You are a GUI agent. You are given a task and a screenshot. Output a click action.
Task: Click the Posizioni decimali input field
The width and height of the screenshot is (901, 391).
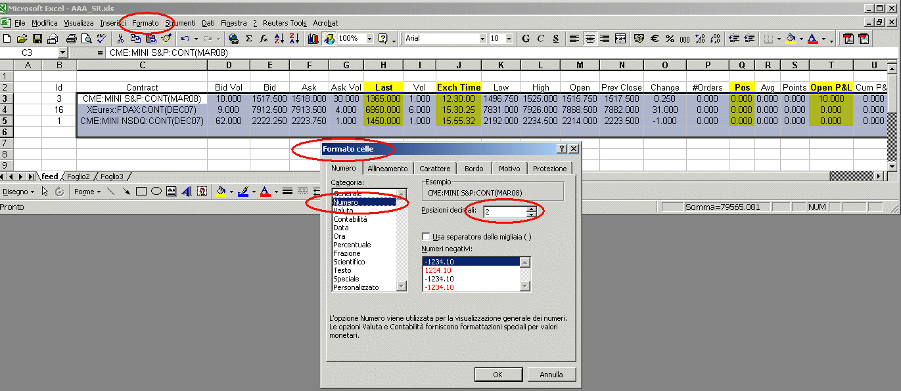[505, 212]
